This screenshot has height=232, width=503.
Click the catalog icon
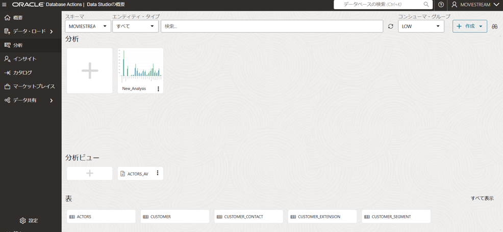[x=7, y=73]
